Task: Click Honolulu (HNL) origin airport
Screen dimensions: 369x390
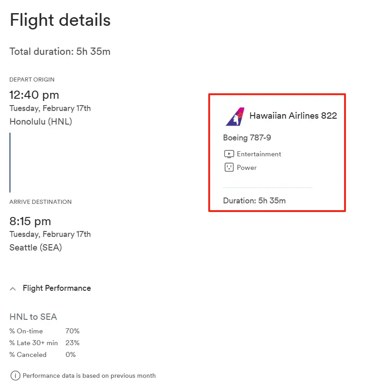Action: coord(41,122)
